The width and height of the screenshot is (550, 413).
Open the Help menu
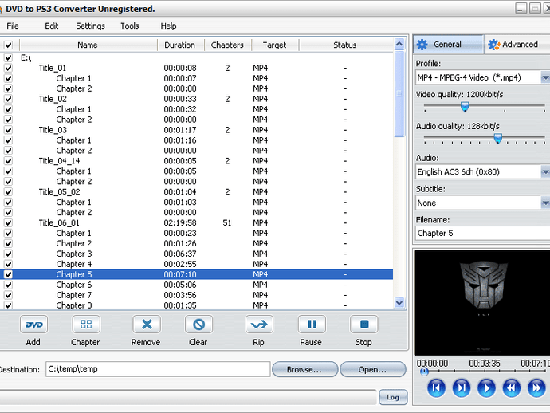click(169, 26)
